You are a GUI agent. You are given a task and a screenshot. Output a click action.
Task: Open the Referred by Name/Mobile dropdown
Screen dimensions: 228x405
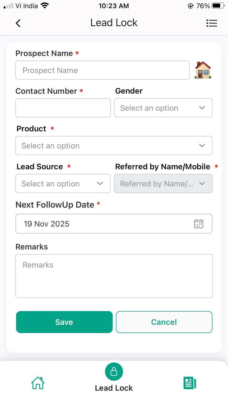pos(163,184)
